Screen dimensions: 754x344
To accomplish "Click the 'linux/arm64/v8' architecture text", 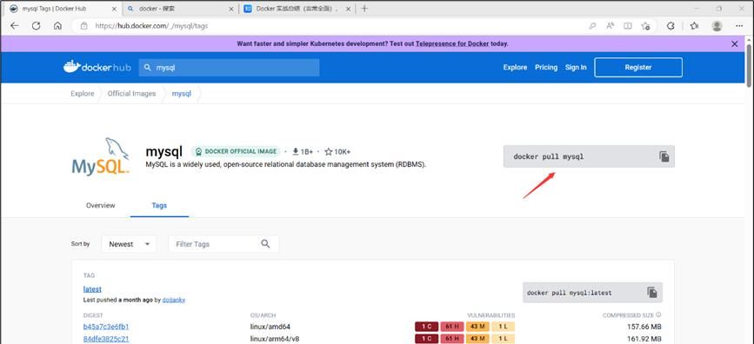I will (x=275, y=339).
